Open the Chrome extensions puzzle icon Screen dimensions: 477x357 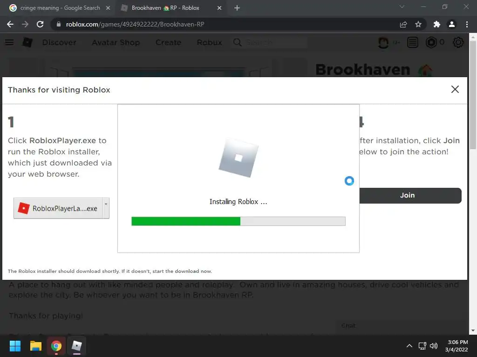tap(437, 24)
